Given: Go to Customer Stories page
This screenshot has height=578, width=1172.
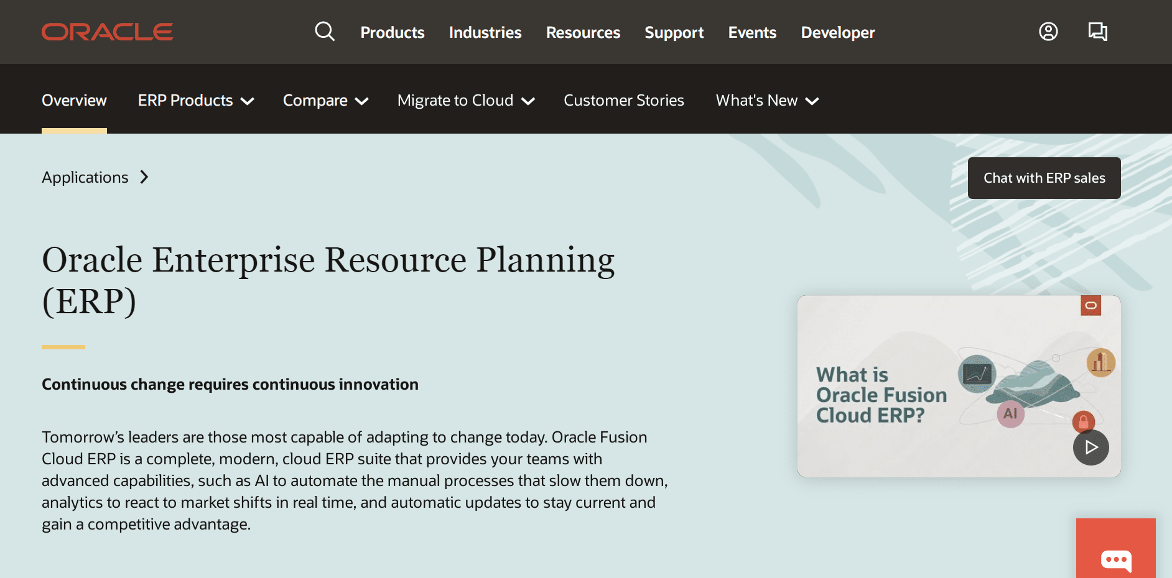Looking at the screenshot, I should (x=623, y=101).
